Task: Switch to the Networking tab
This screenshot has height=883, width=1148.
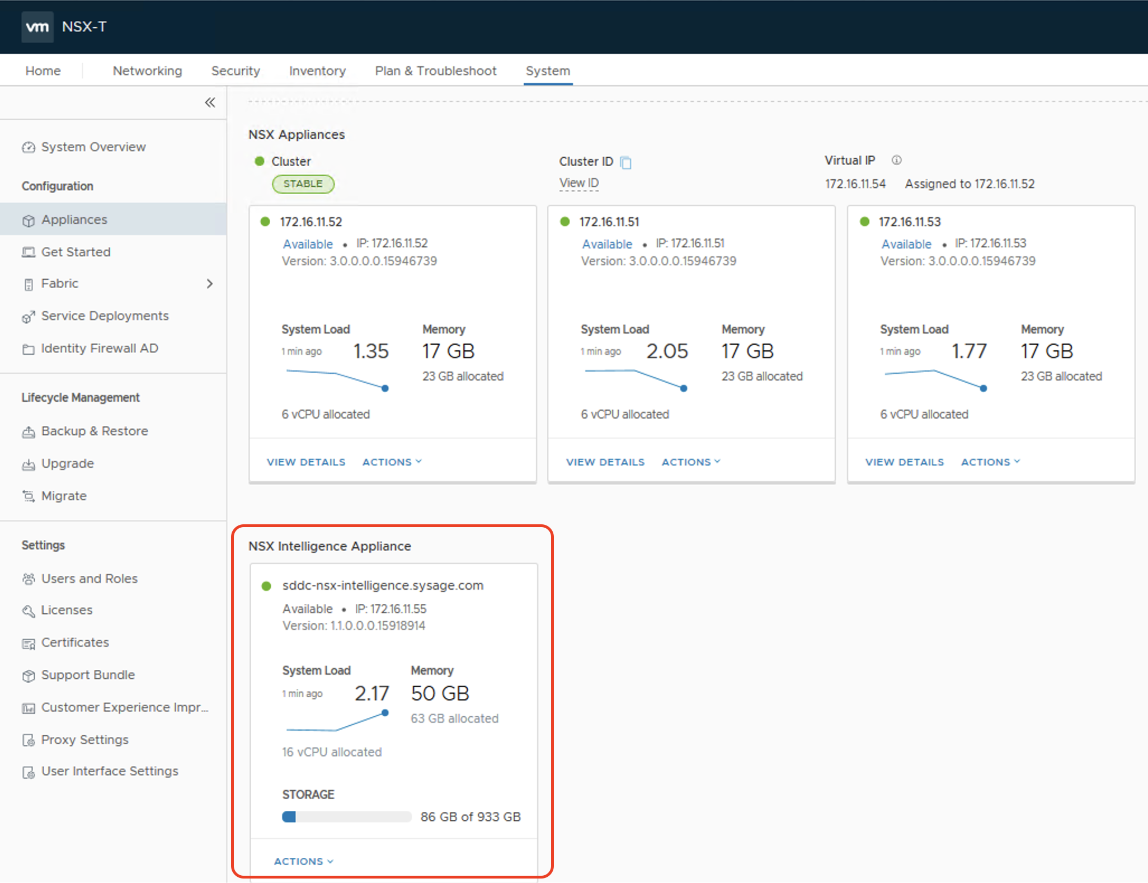Action: pyautogui.click(x=147, y=71)
